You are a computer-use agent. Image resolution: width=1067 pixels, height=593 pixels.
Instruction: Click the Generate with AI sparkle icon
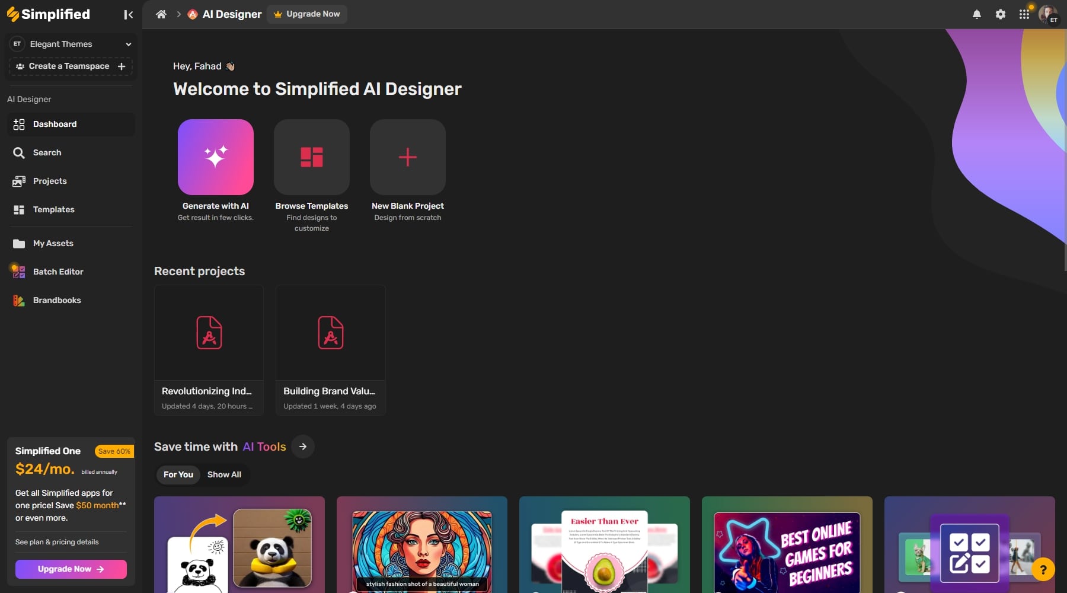click(x=216, y=157)
